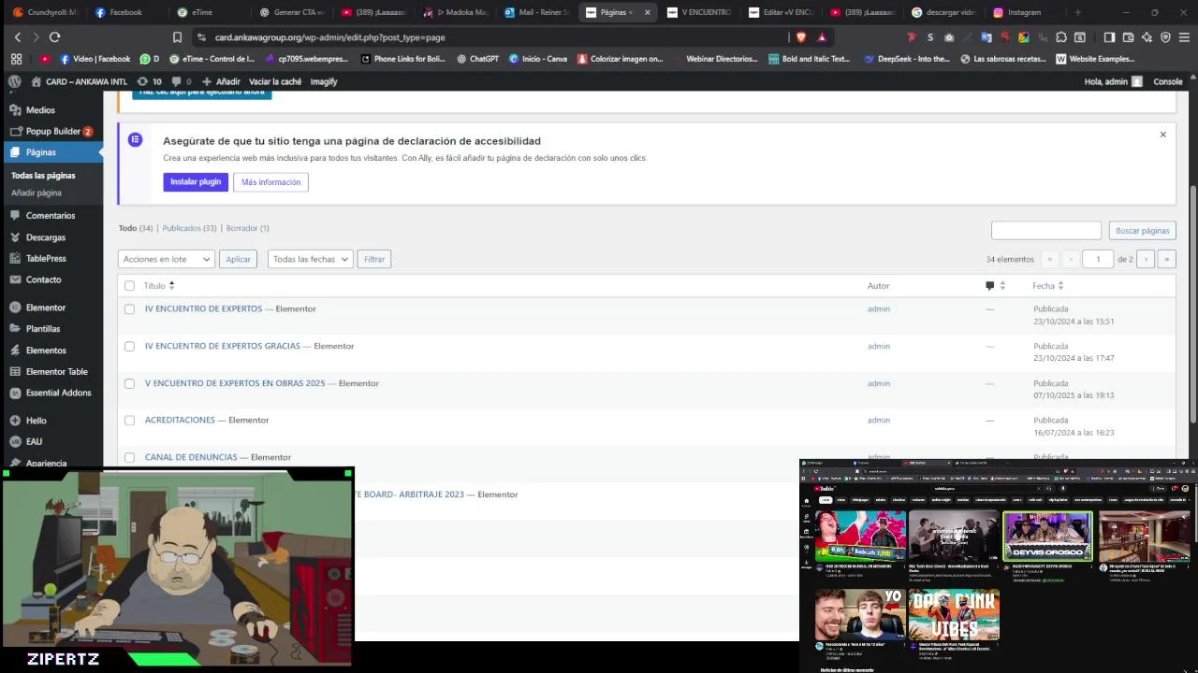Open the 10 pending updates icon

[x=149, y=81]
